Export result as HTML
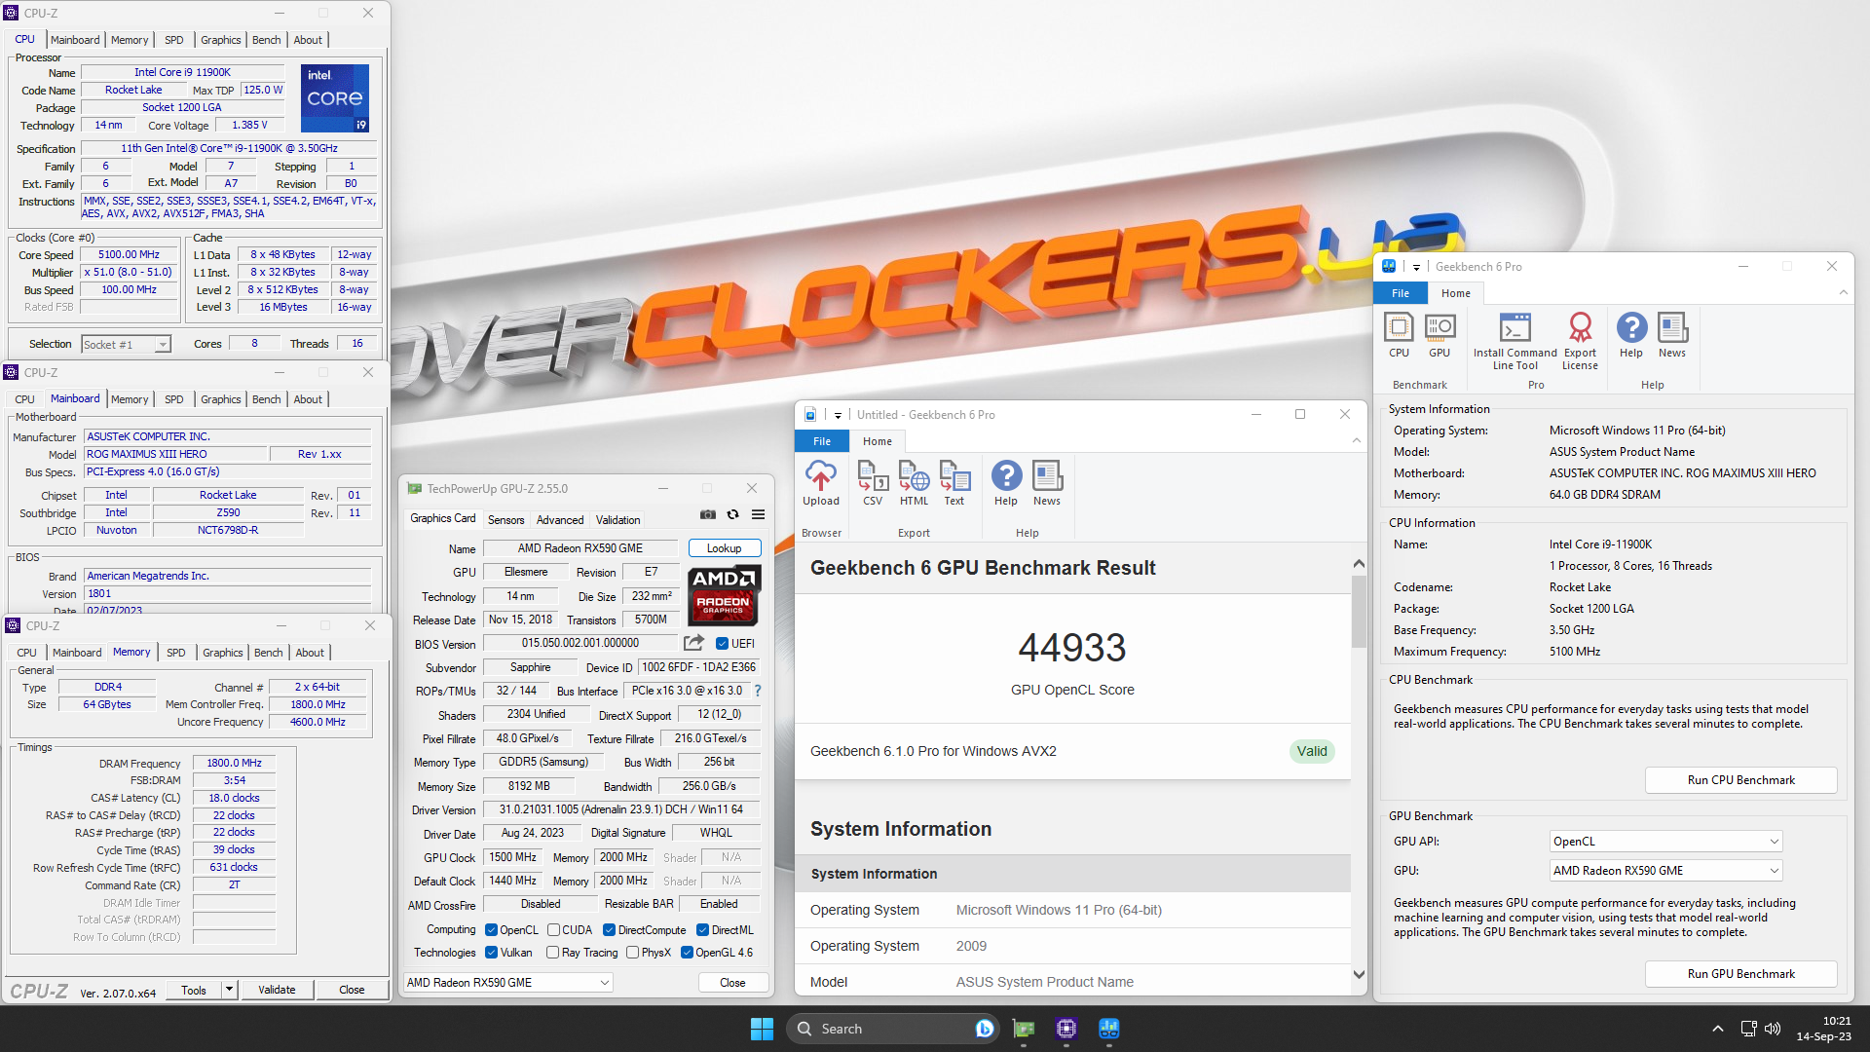Viewport: 1870px width, 1052px height. point(914,483)
